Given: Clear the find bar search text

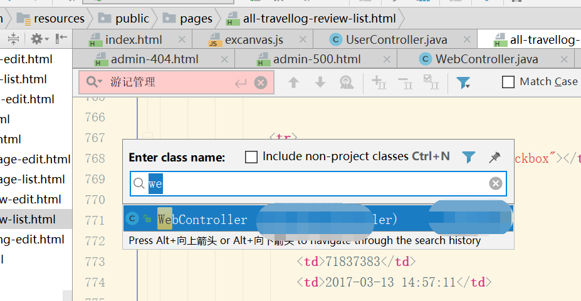Looking at the screenshot, I should pyautogui.click(x=261, y=83).
